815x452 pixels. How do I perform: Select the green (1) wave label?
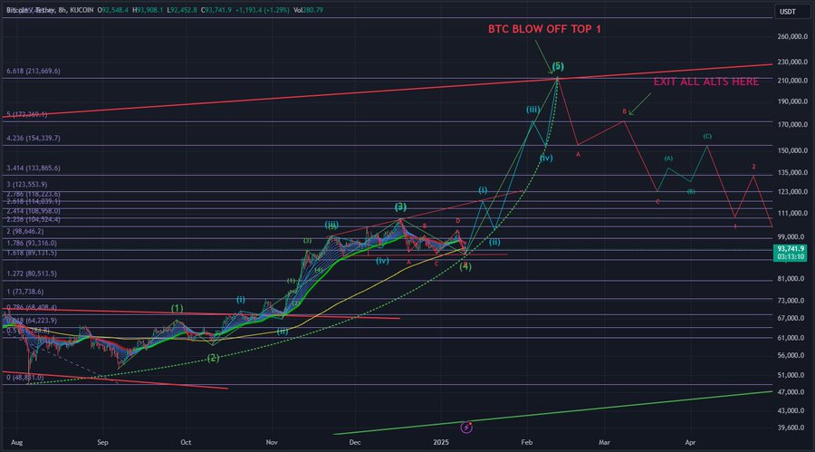177,309
